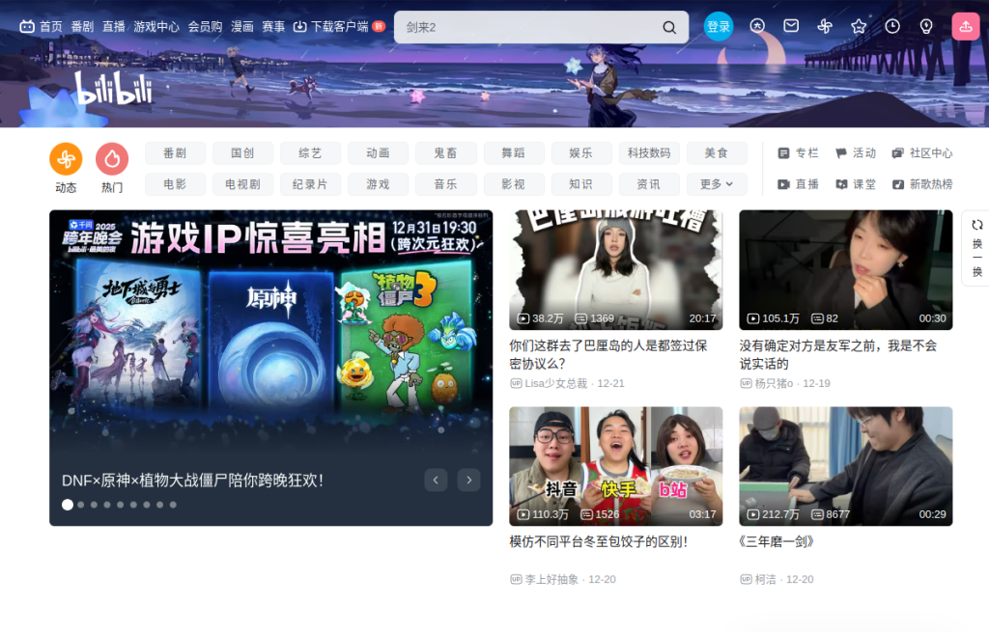989x632 pixels.
Task: Open watch history clock icon
Action: click(x=892, y=26)
